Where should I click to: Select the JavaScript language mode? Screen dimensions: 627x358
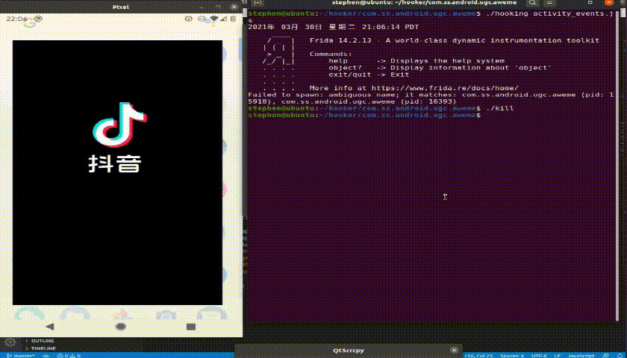581,355
